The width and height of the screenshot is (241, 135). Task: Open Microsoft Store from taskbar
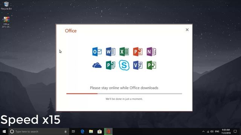(x=99, y=132)
